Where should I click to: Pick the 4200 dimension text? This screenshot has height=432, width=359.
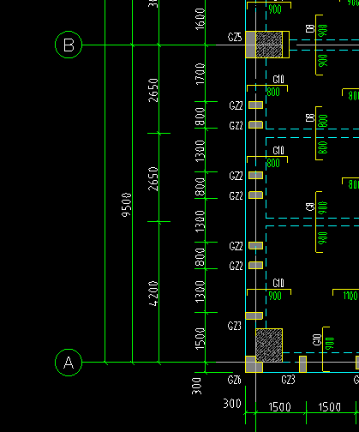click(153, 293)
